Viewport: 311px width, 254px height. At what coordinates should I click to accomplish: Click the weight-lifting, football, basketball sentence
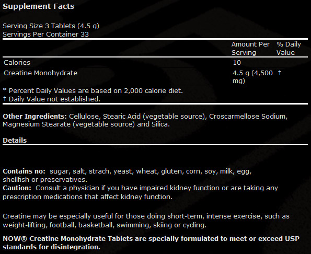(146, 221)
